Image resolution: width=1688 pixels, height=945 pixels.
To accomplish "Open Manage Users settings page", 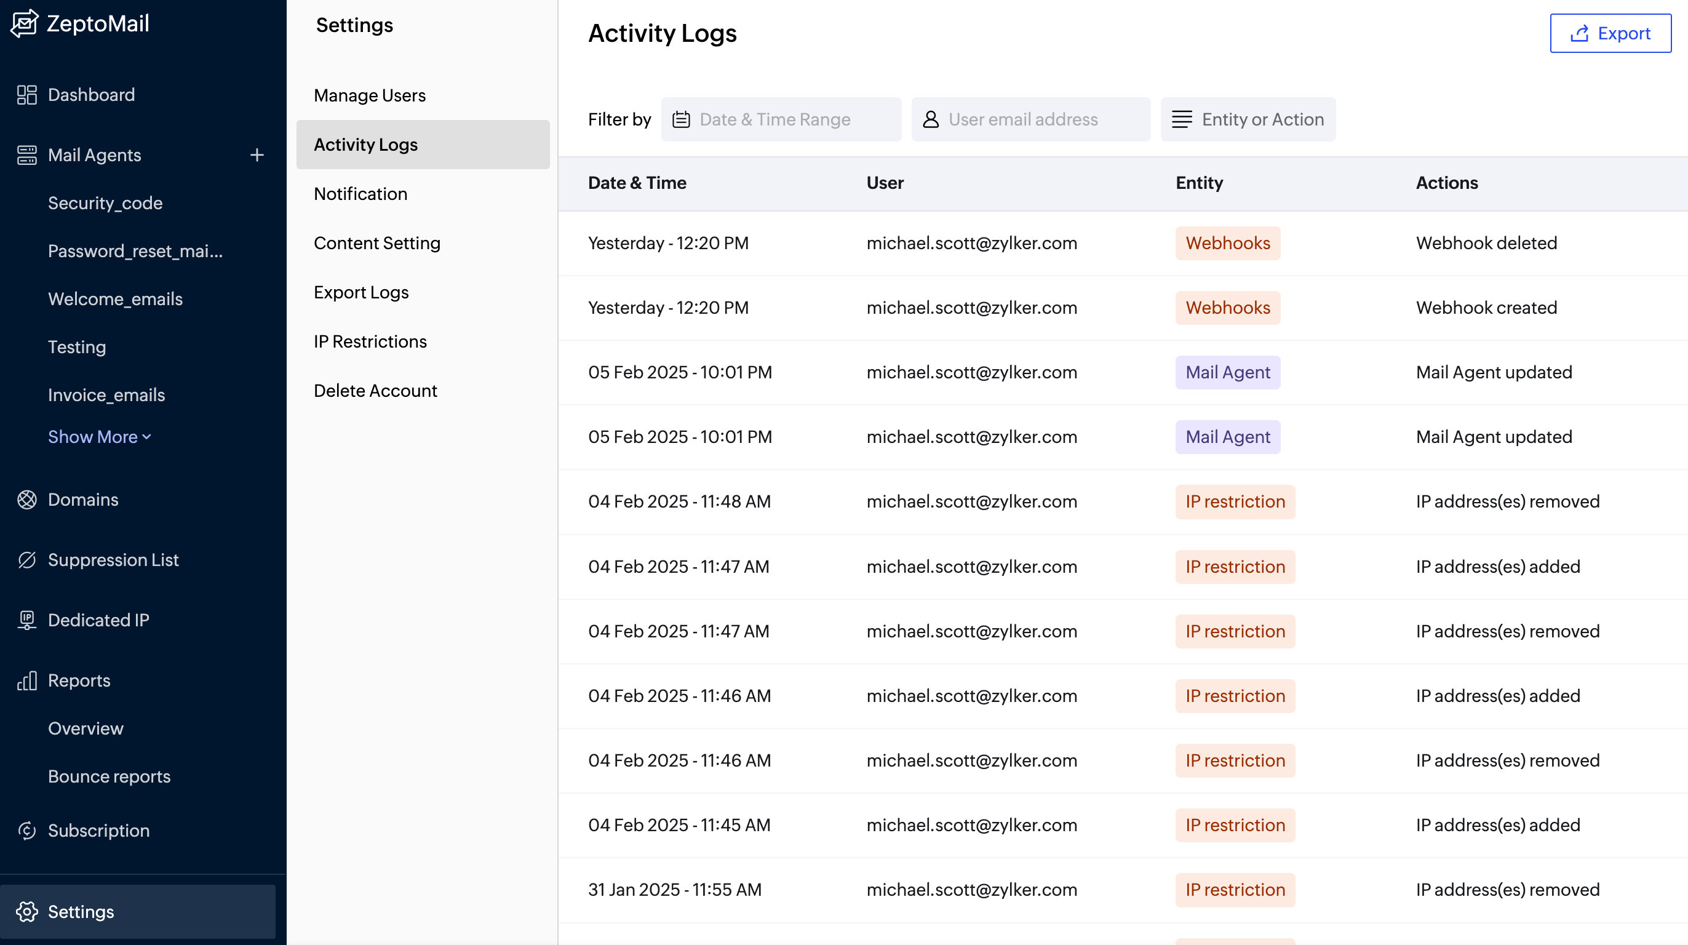I will click(370, 96).
